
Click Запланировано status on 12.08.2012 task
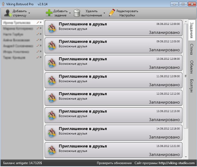[x=164, y=102]
